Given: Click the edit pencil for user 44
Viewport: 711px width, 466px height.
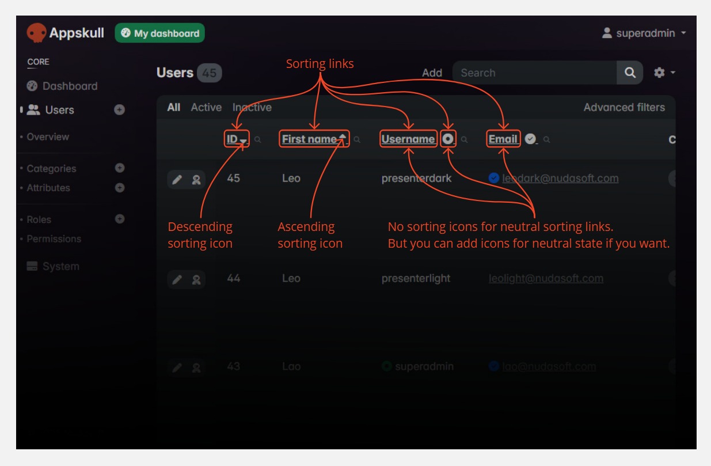Looking at the screenshot, I should tap(177, 279).
